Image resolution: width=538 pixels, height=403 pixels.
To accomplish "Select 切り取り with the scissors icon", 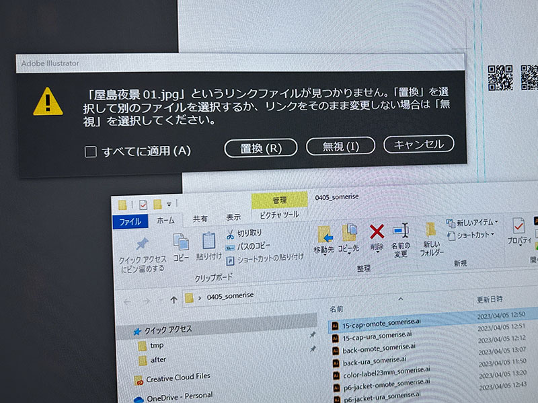I will [x=243, y=233].
